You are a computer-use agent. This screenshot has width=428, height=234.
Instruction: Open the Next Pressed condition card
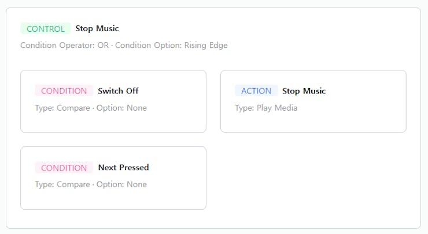click(x=113, y=197)
